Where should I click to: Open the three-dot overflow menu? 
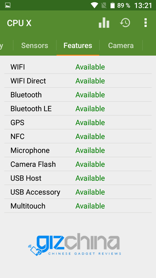(145, 23)
